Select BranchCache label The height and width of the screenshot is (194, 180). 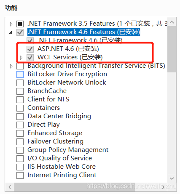coord(47,91)
